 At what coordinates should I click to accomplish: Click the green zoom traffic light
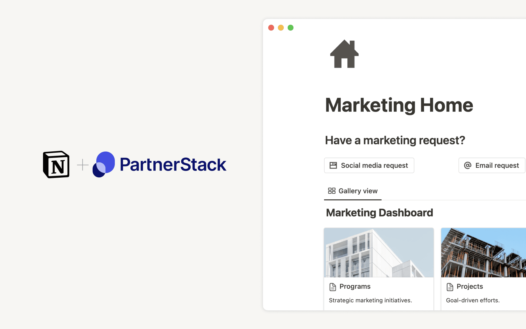click(x=290, y=27)
